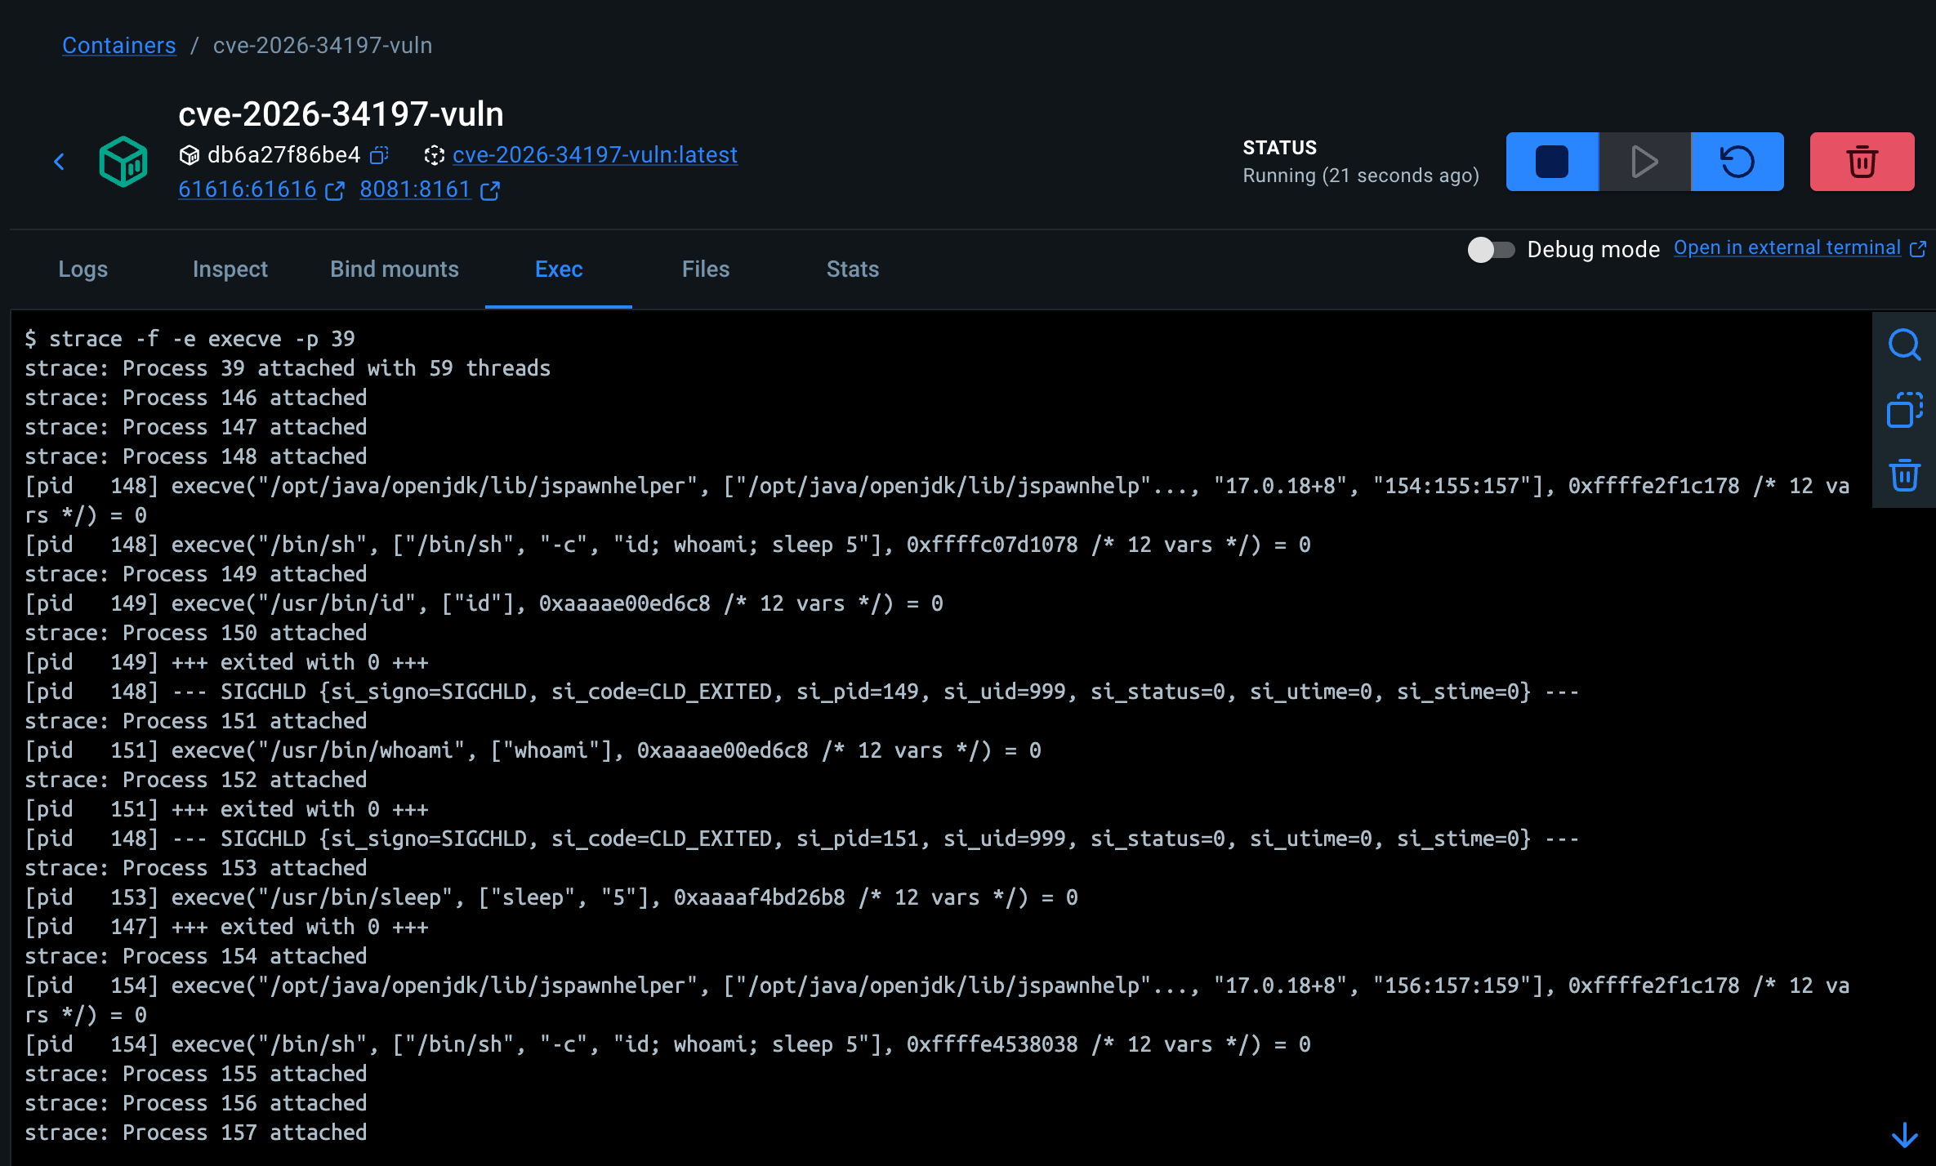Open port 61616 external link icon

[x=335, y=190]
